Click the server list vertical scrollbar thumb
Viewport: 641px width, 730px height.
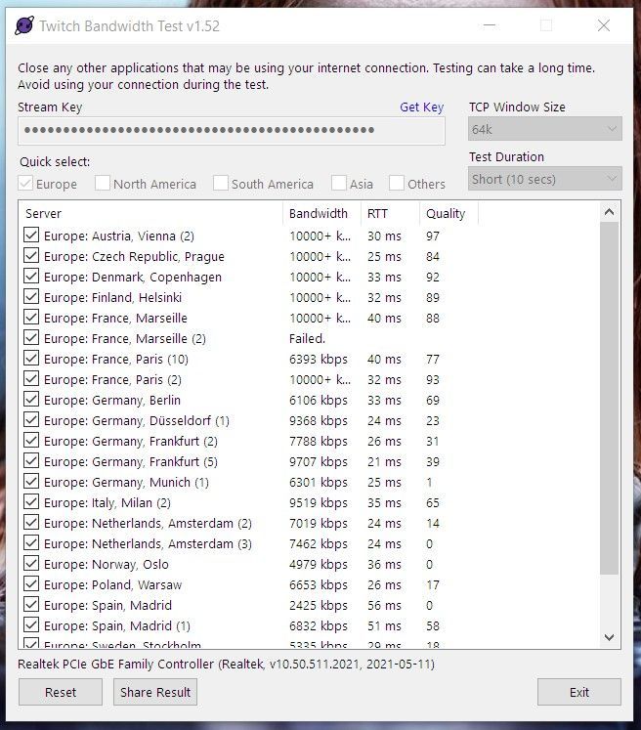609,398
